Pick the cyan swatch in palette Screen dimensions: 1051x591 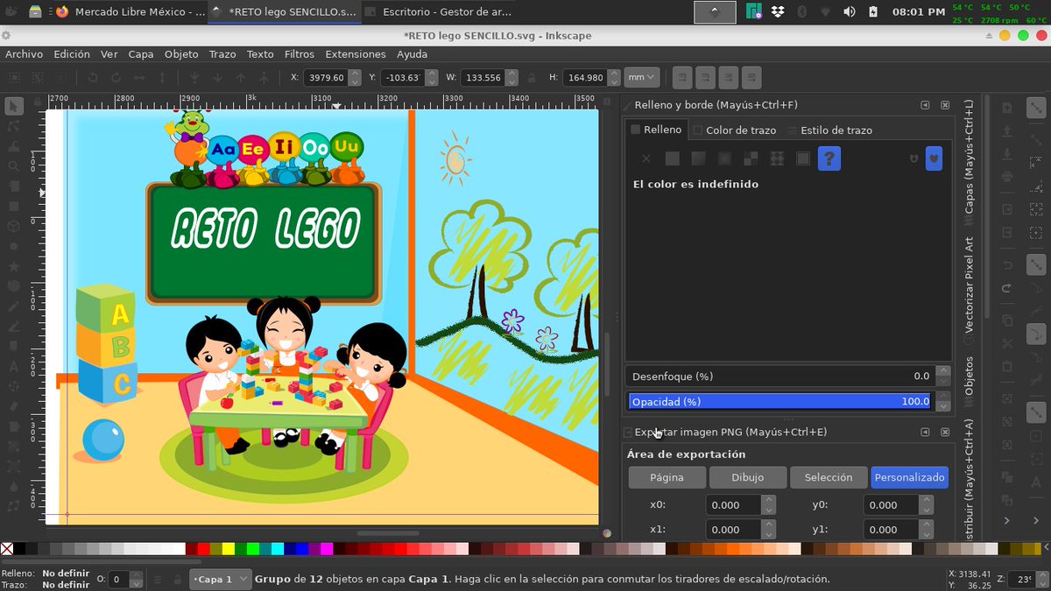point(278,549)
